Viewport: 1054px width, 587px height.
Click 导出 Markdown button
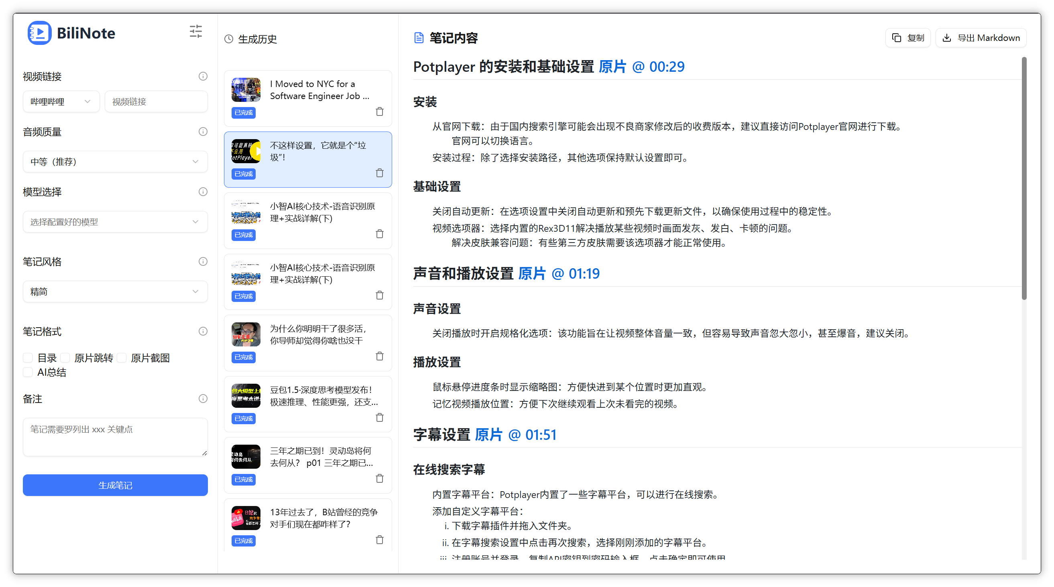tap(981, 38)
